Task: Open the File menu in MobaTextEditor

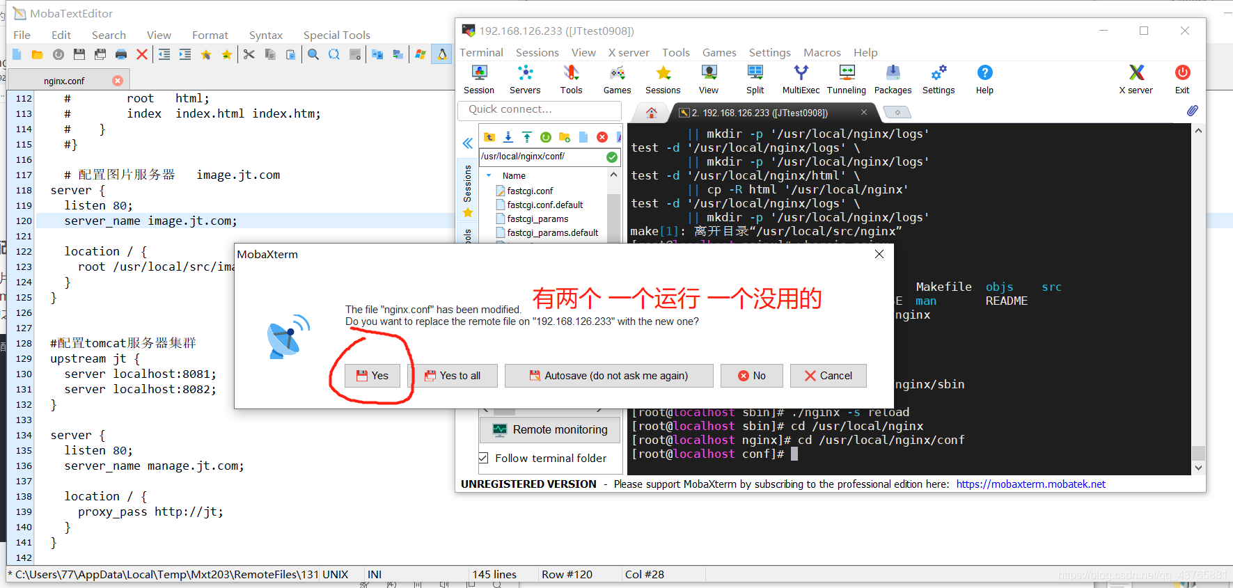Action: click(x=22, y=35)
